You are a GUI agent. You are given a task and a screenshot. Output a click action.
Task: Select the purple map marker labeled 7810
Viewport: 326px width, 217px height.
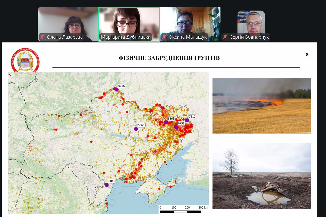click(187, 120)
